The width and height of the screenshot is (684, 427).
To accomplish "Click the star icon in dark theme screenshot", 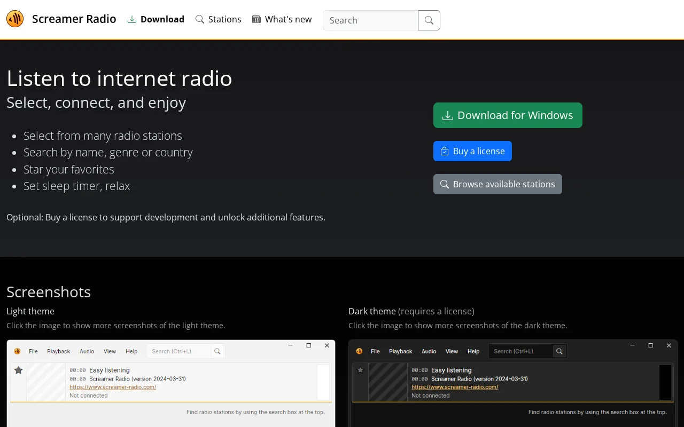I will 360,370.
